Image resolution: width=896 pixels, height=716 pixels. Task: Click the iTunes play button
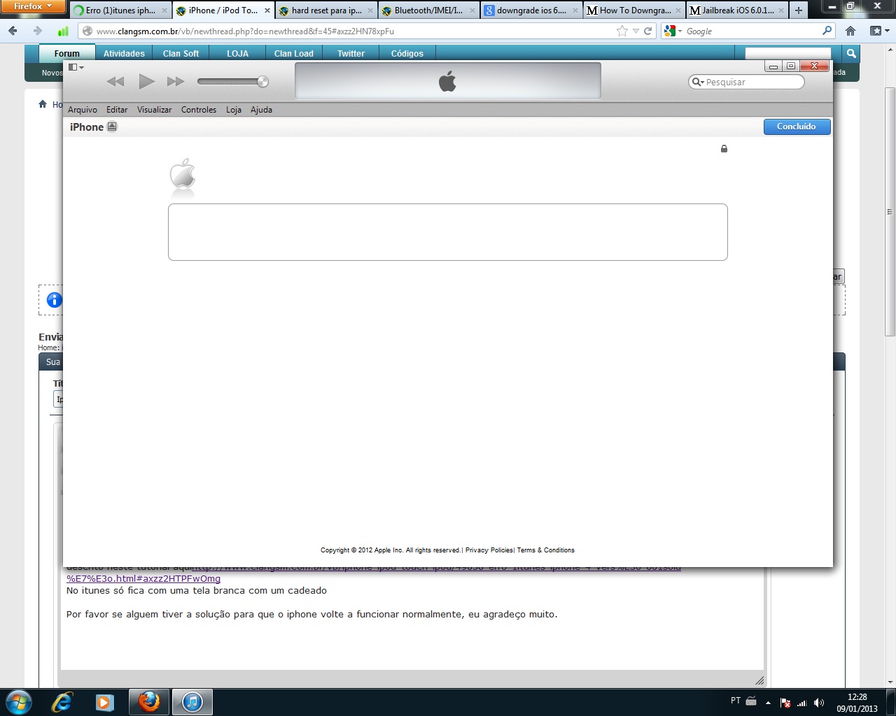click(146, 82)
